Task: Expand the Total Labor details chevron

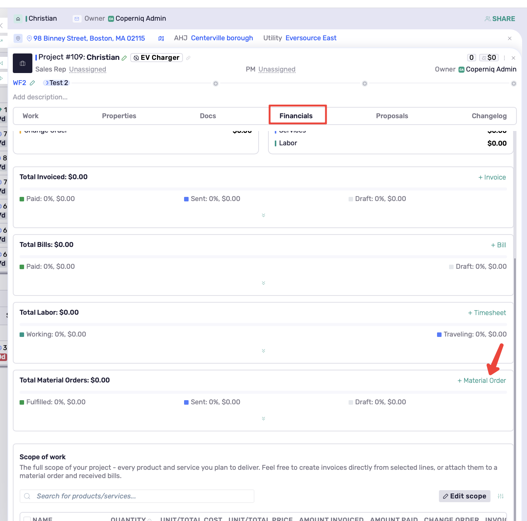Action: click(263, 351)
